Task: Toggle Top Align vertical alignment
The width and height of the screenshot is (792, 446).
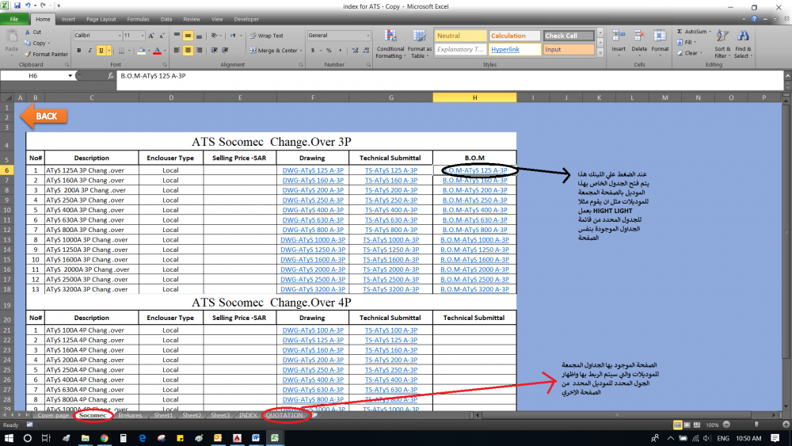Action: click(x=177, y=36)
